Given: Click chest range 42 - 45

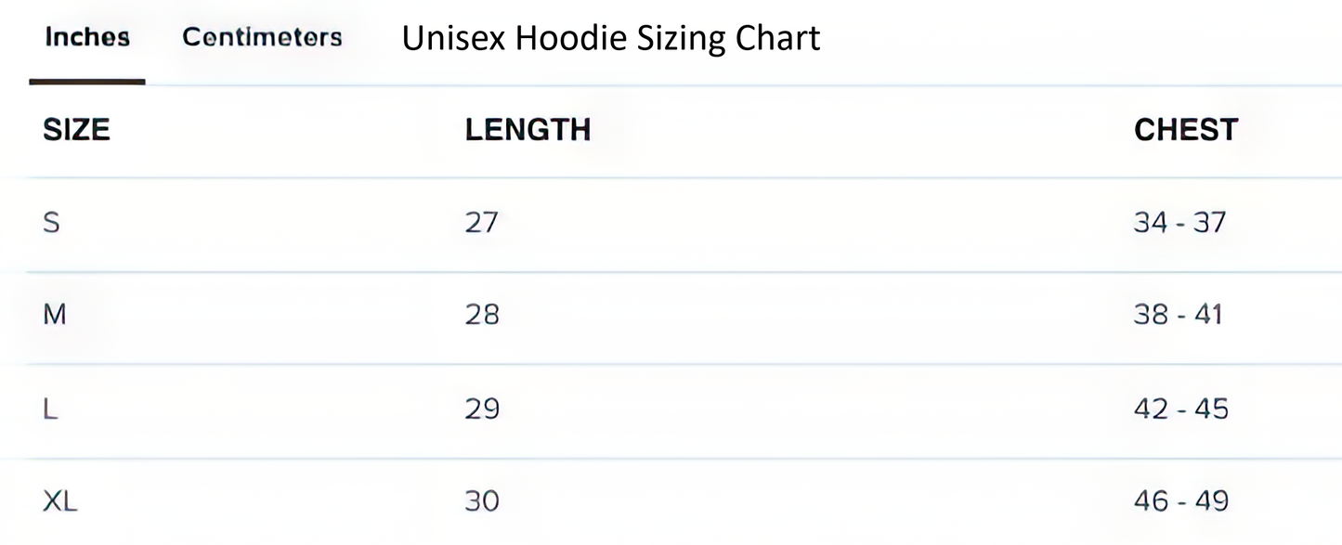Looking at the screenshot, I should pyautogui.click(x=1180, y=409).
